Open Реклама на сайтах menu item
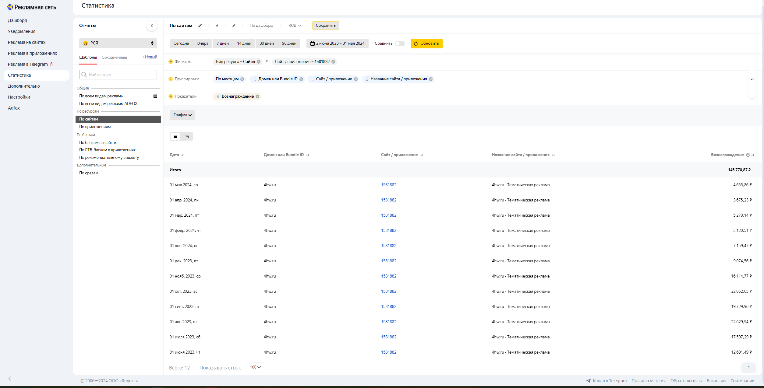Image resolution: width=764 pixels, height=388 pixels. tap(27, 42)
